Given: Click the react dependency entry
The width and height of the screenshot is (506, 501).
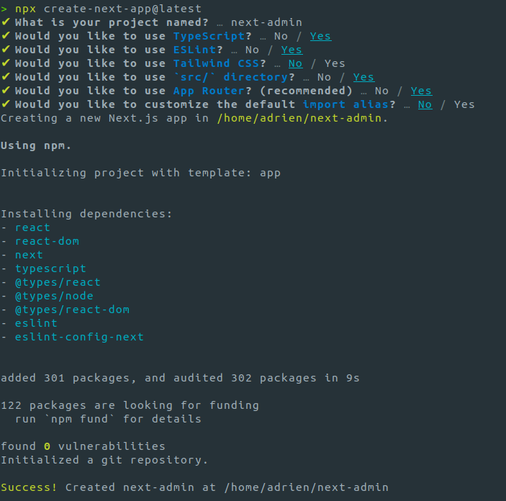Looking at the screenshot, I should pyautogui.click(x=32, y=227).
